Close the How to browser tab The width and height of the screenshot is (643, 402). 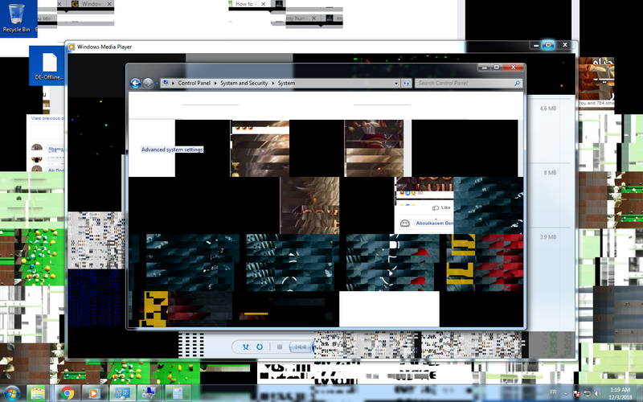[x=264, y=4]
